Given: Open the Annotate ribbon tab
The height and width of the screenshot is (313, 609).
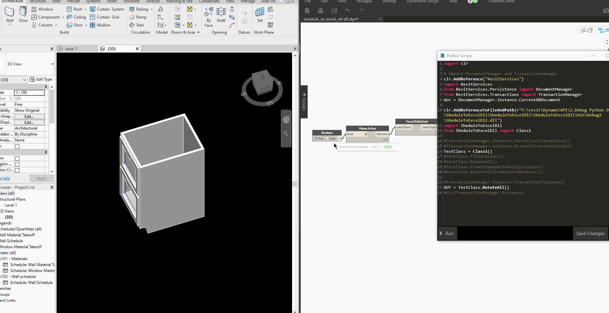Looking at the screenshot, I should (131, 2).
